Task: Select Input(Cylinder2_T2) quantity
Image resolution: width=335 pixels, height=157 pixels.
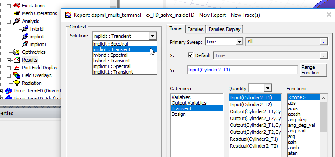Action: point(255,105)
